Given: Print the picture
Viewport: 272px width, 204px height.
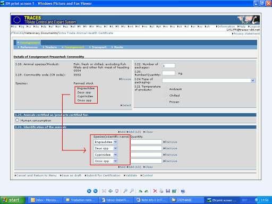Looking at the screenshot, I should (161, 191).
